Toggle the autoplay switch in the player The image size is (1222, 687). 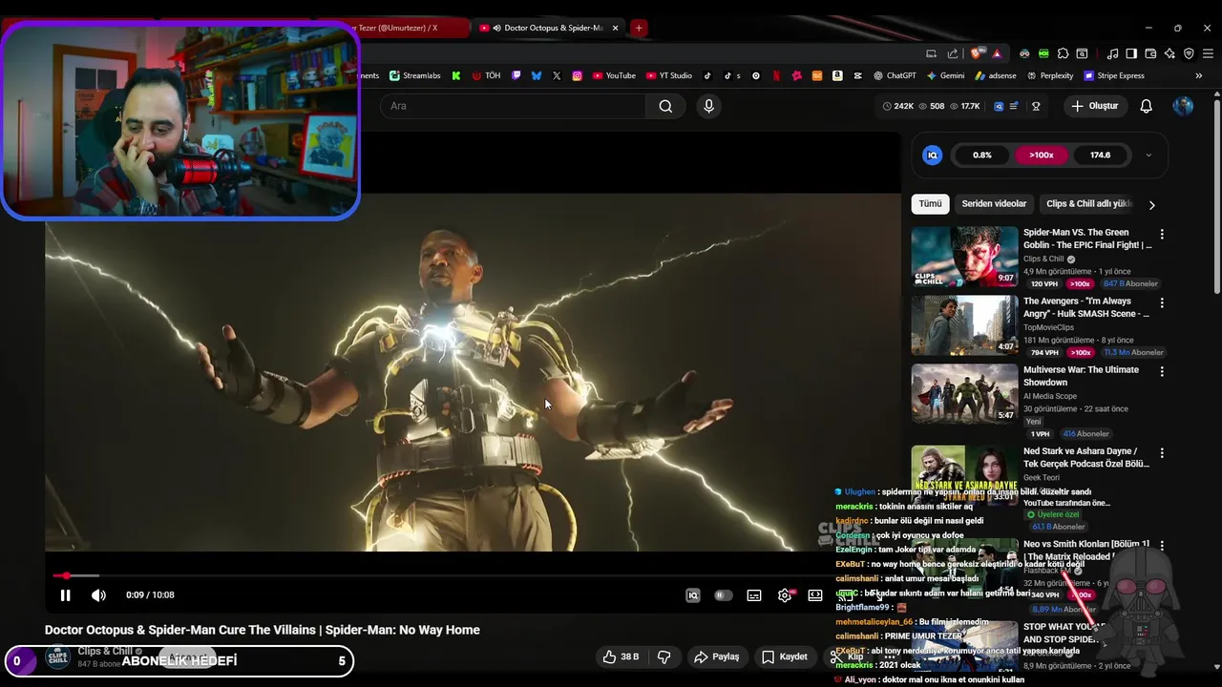[724, 595]
